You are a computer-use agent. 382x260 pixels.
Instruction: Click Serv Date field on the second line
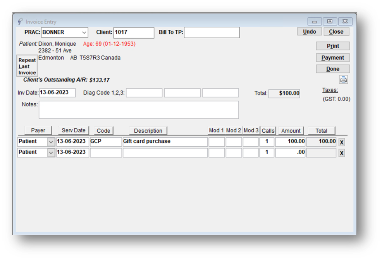pos(72,153)
